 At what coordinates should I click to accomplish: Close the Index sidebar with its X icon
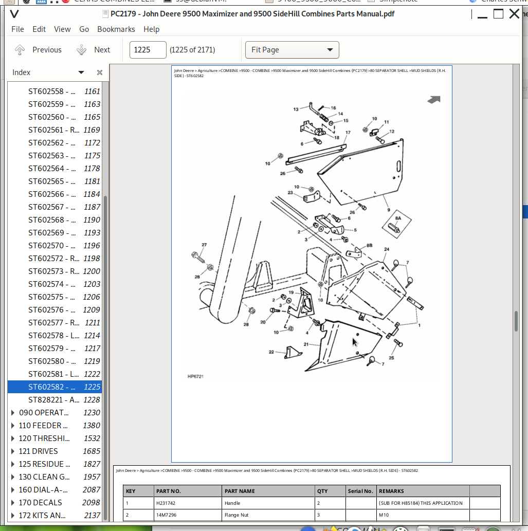[x=99, y=72]
